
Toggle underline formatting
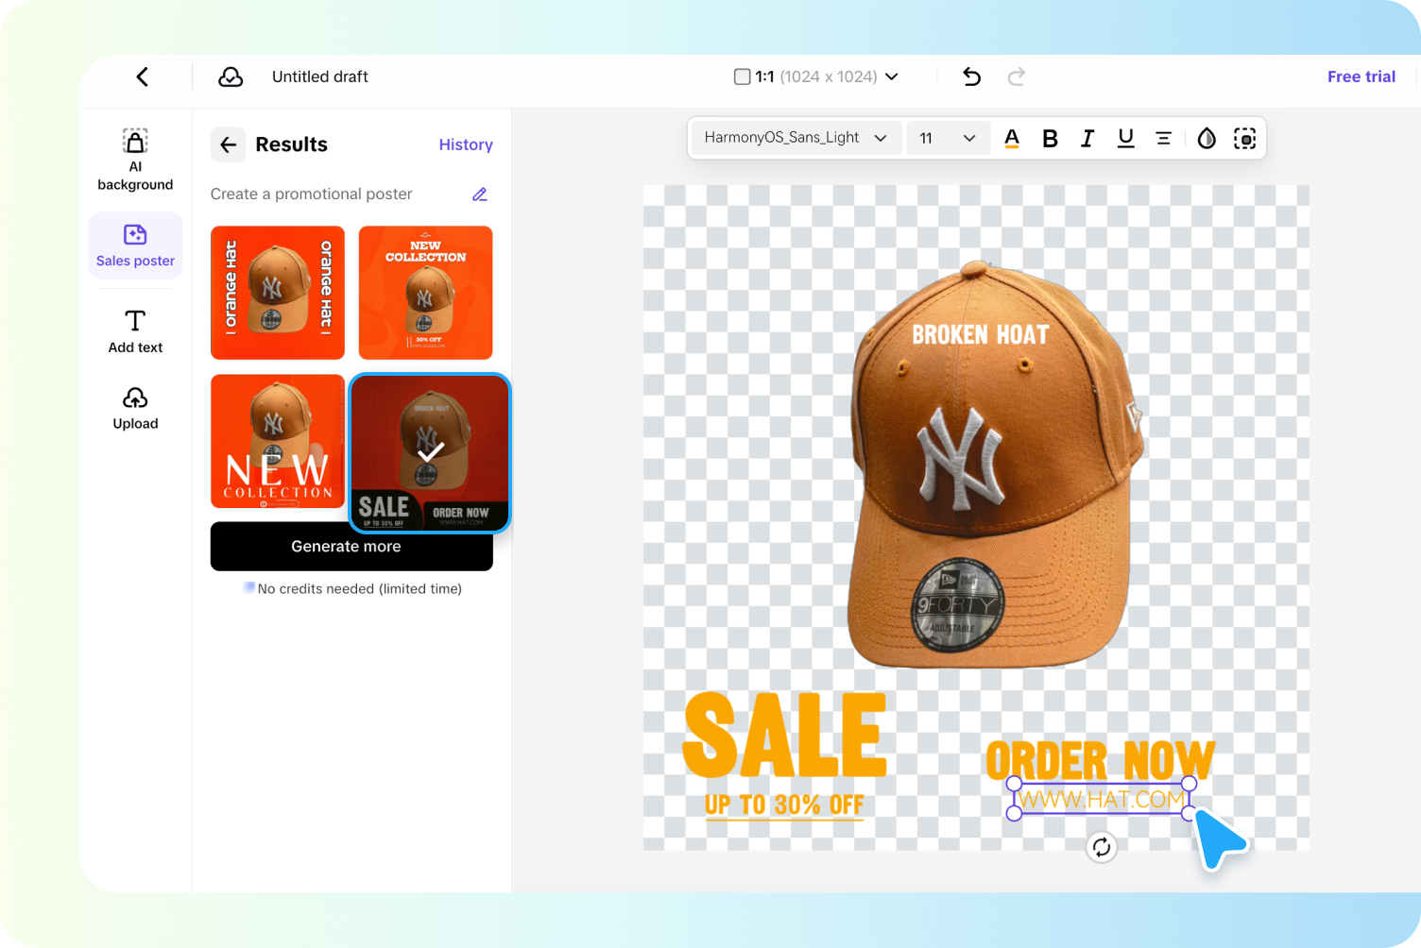pyautogui.click(x=1125, y=139)
